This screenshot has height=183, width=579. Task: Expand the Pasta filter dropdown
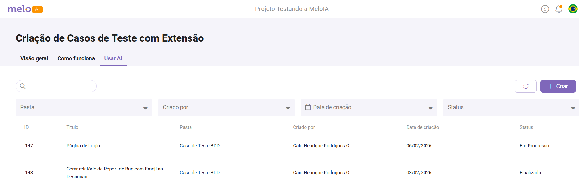[145, 108]
